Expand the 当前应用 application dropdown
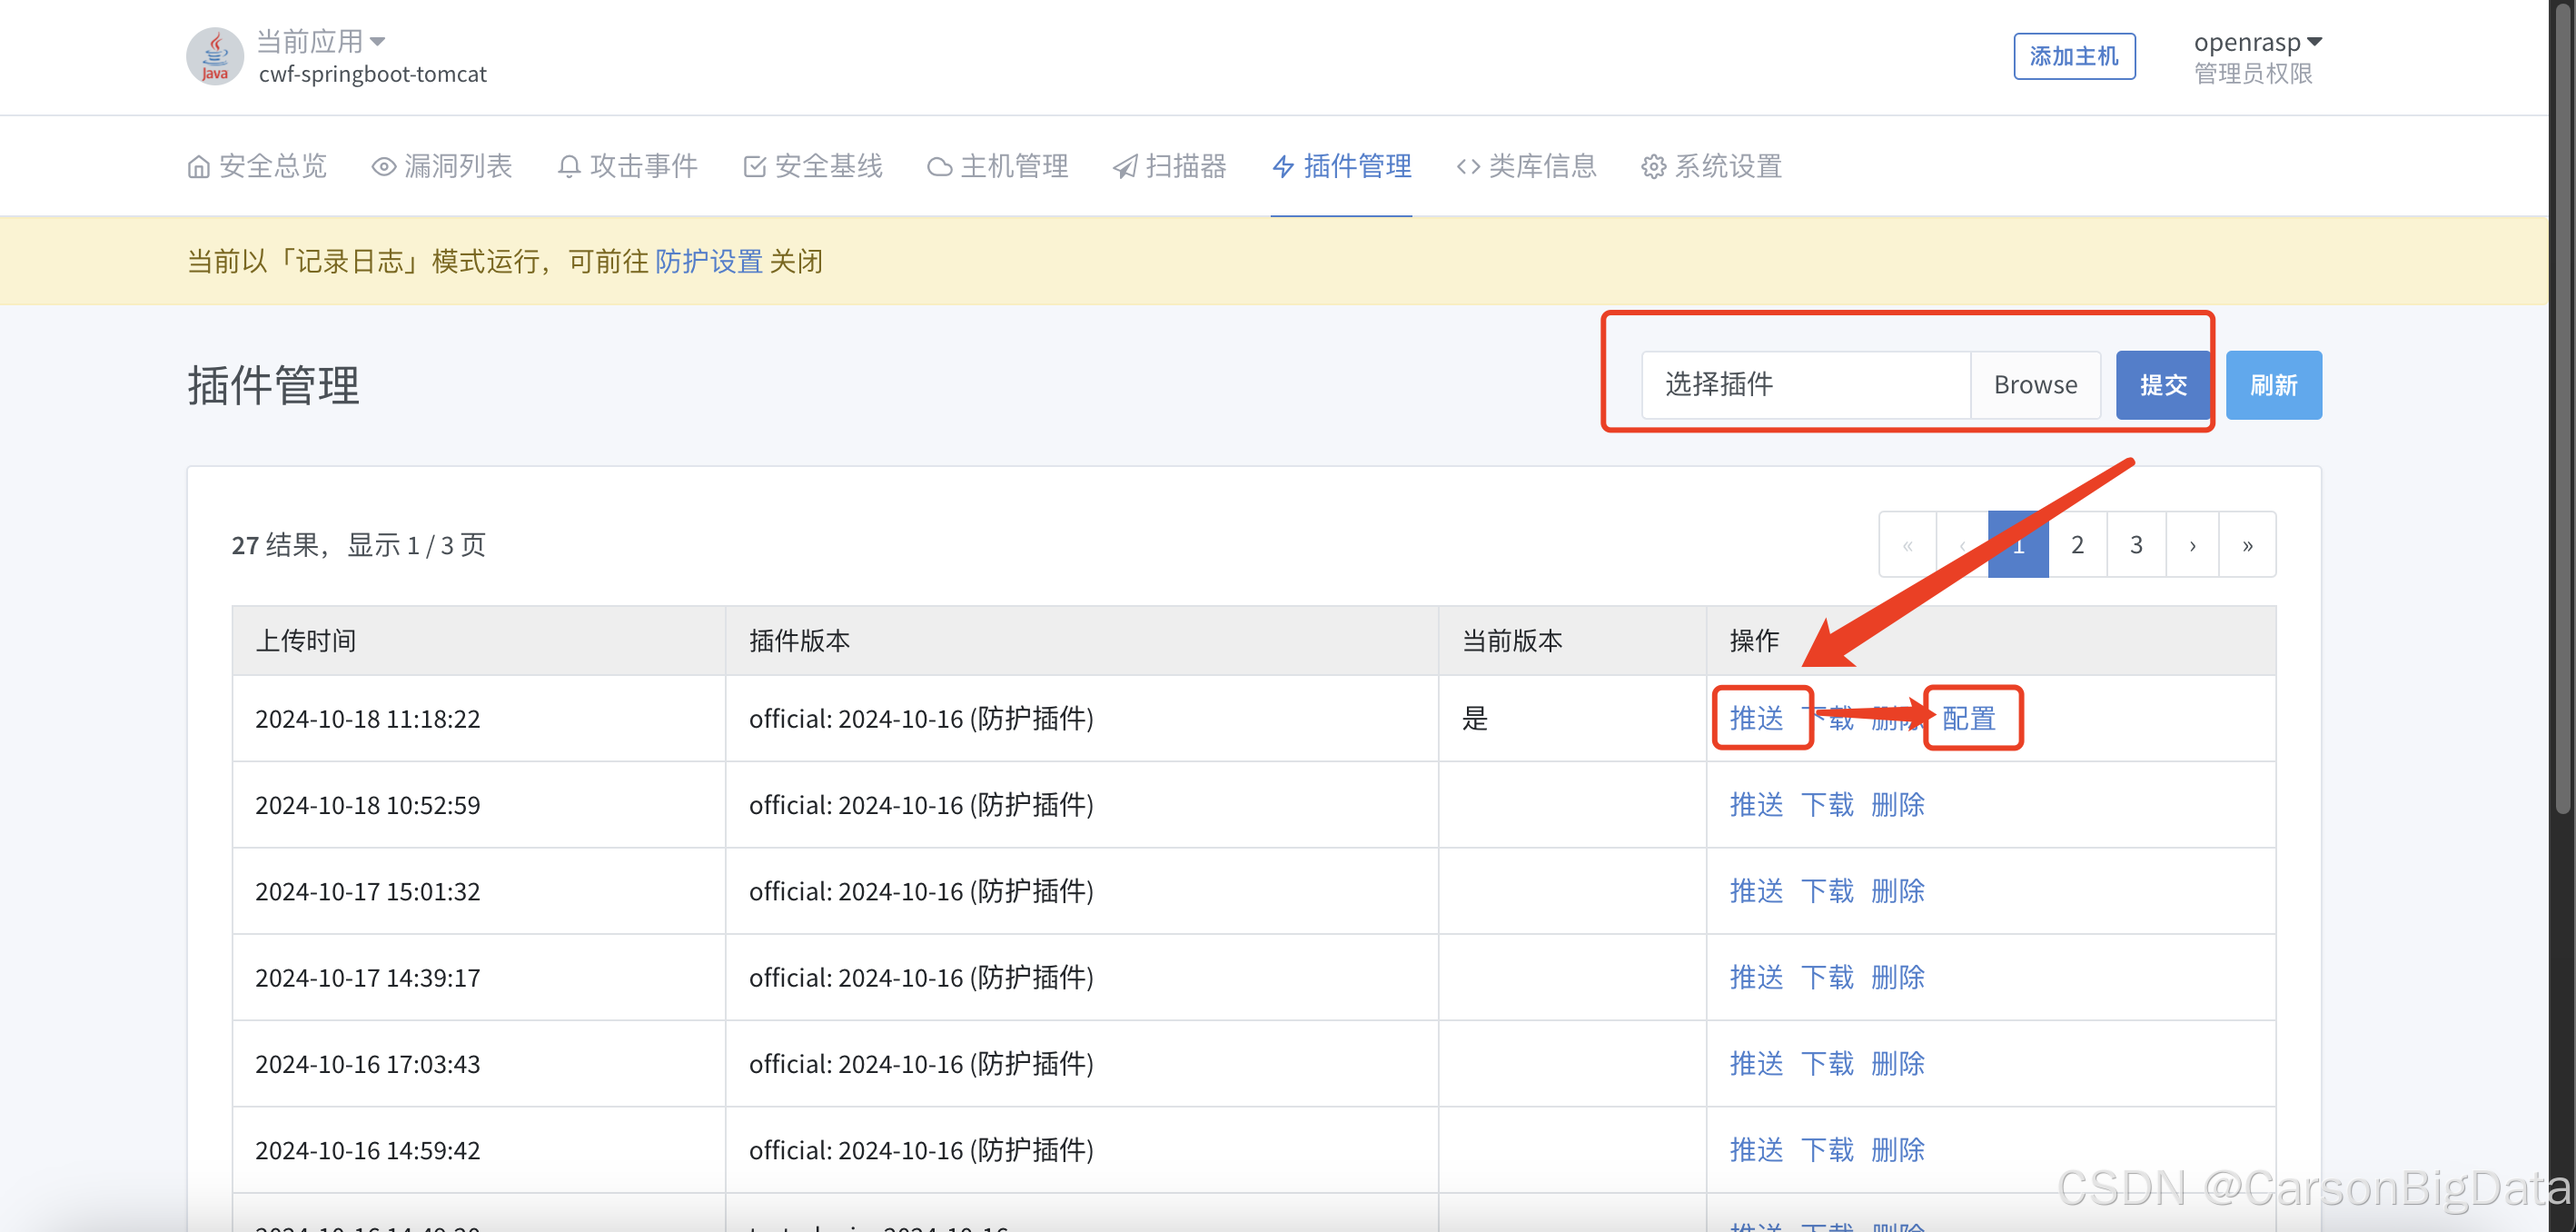Viewport: 2576px width, 1232px height. coord(322,42)
